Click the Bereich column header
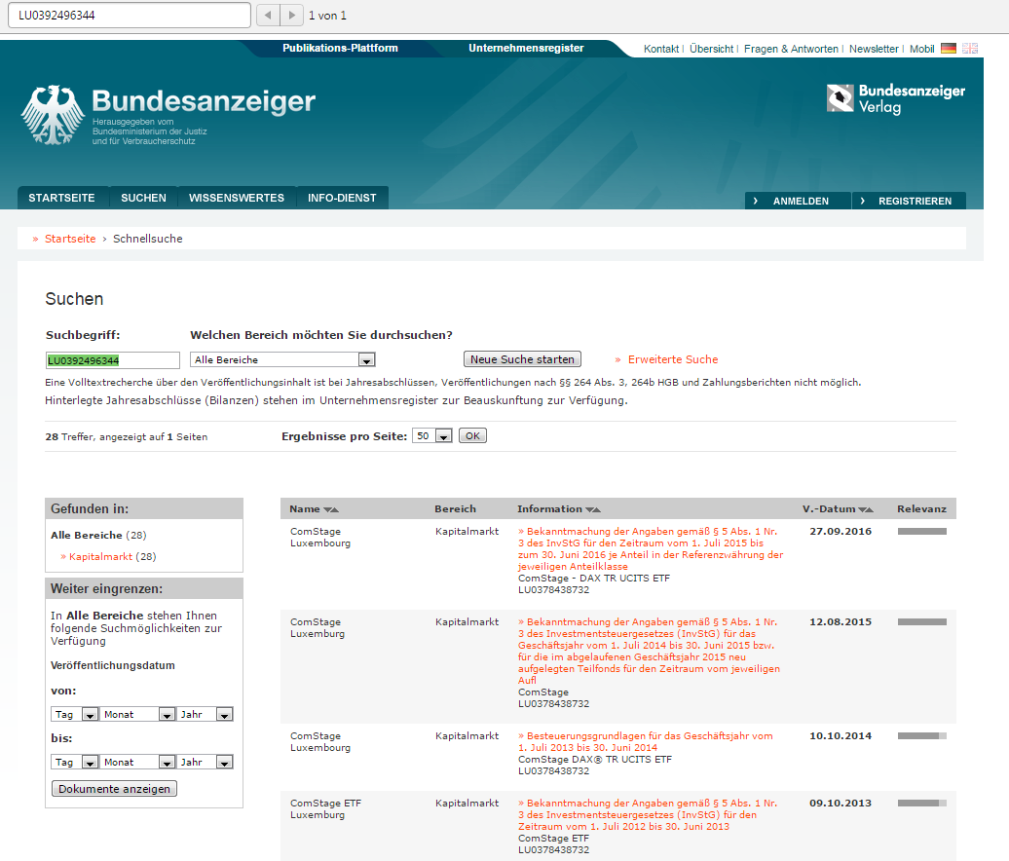1009x861 pixels. [x=455, y=509]
